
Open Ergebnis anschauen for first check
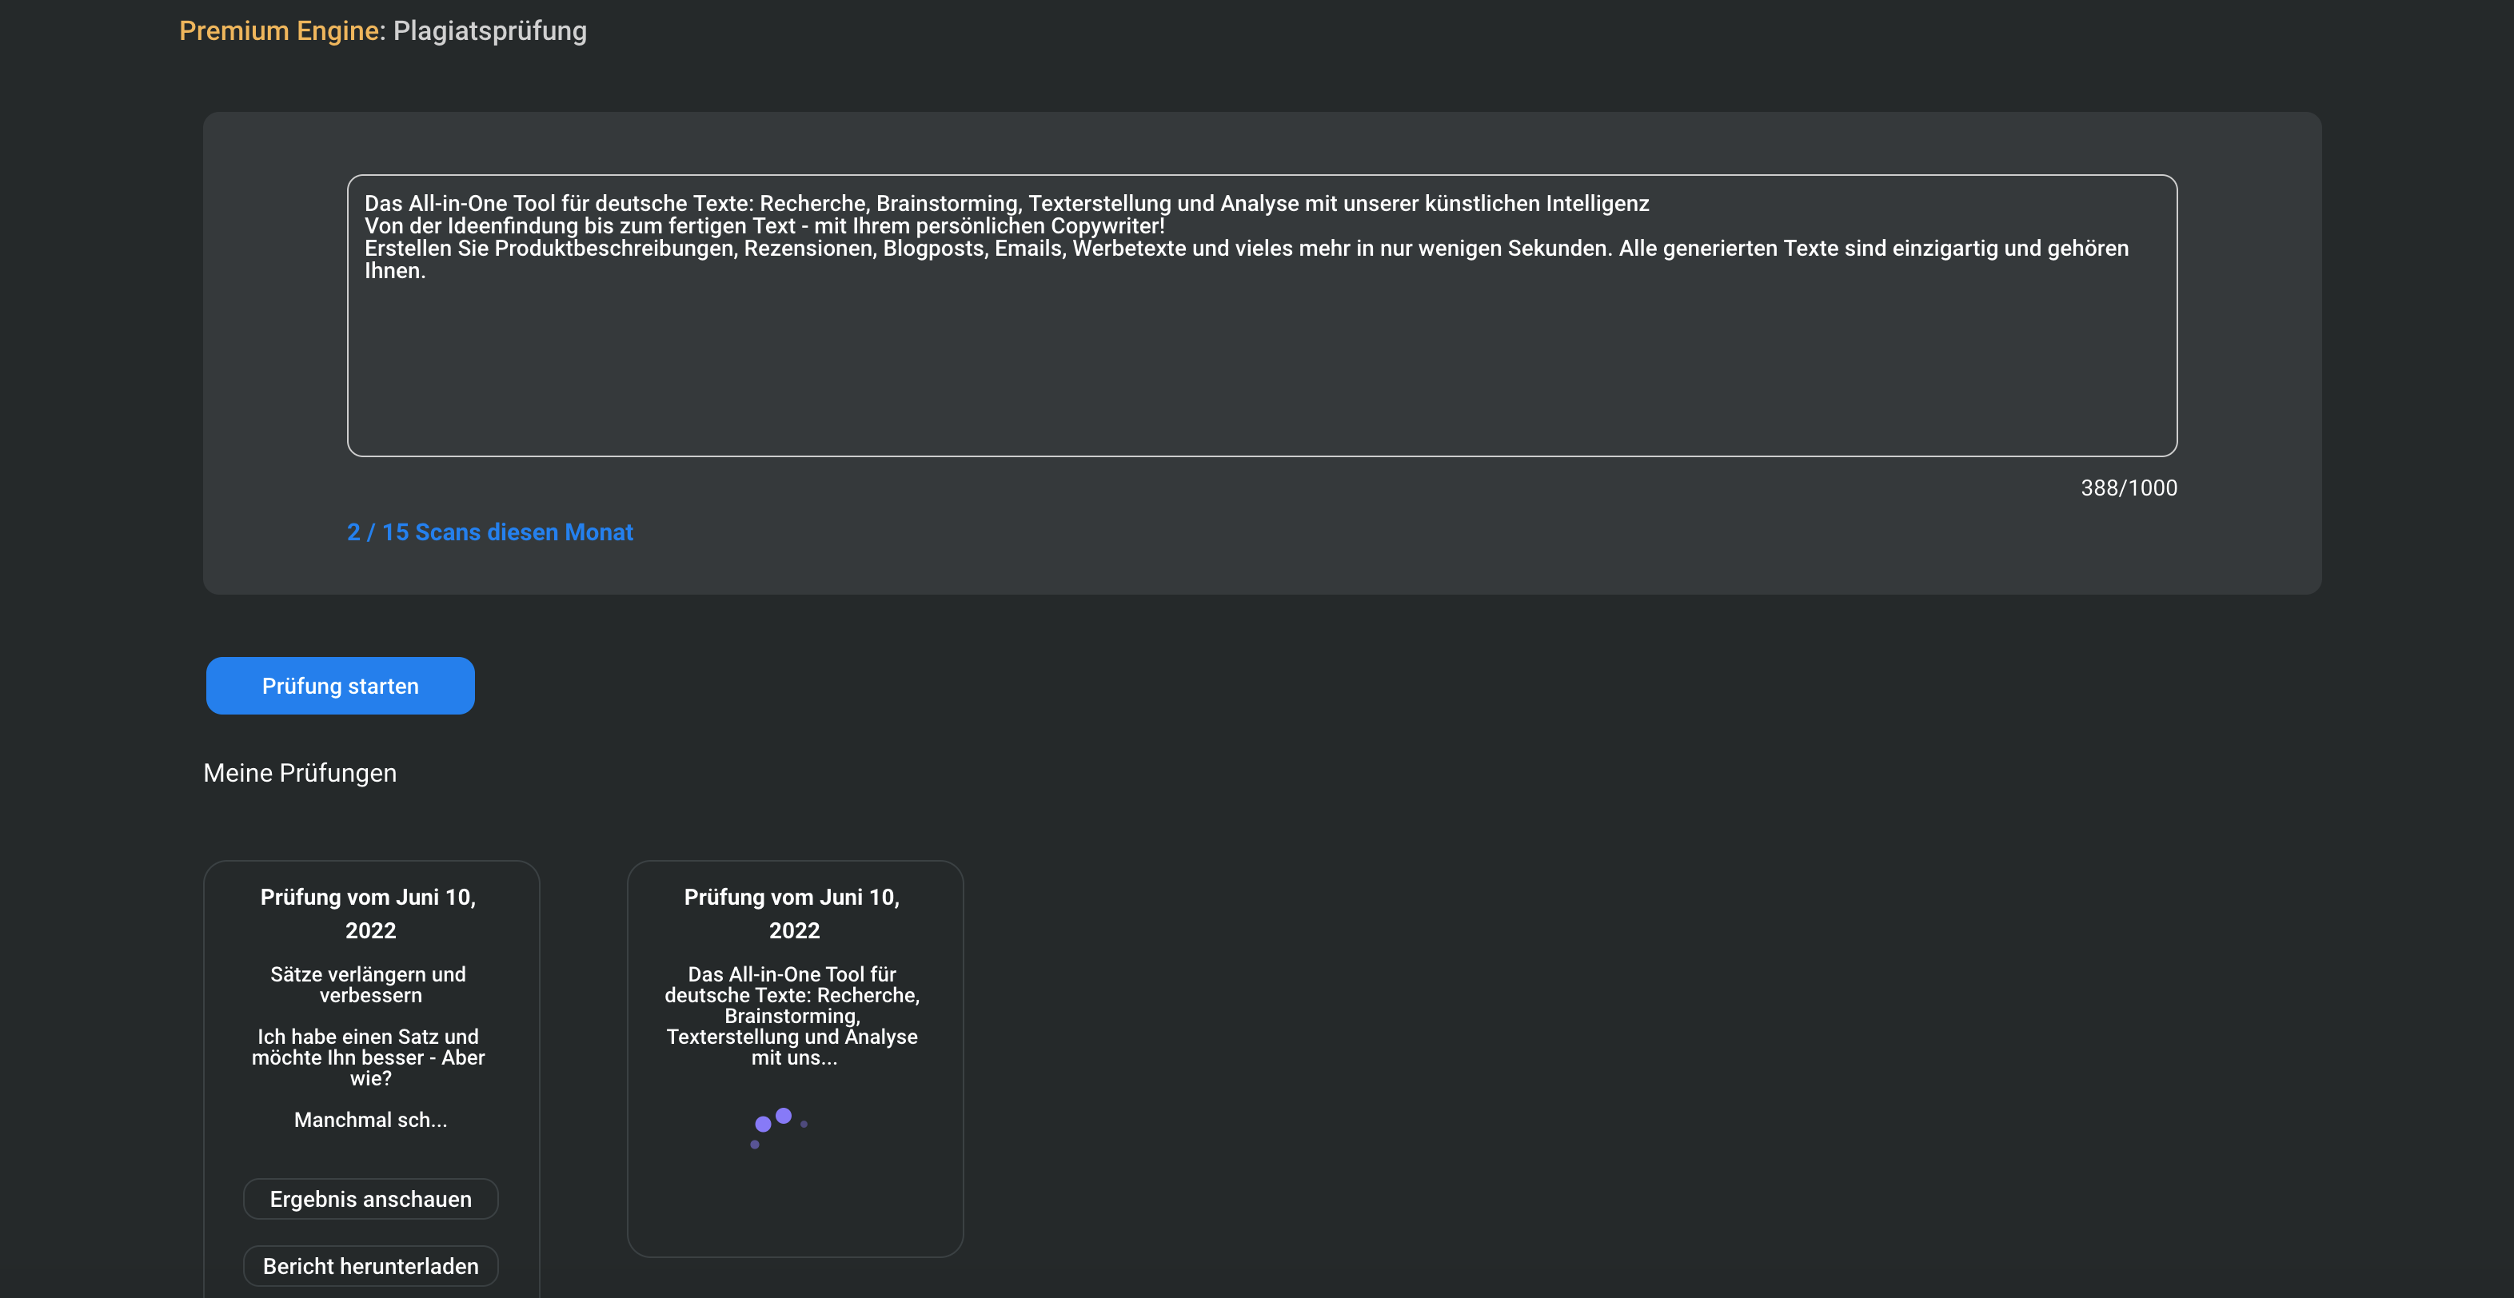[371, 1199]
